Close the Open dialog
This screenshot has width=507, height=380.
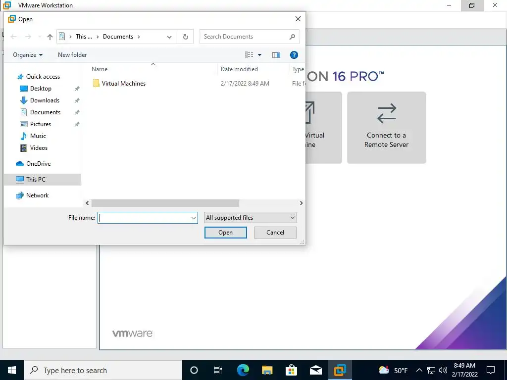click(298, 19)
